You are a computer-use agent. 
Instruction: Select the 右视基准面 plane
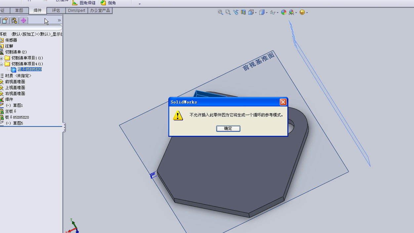pyautogui.click(x=15, y=94)
